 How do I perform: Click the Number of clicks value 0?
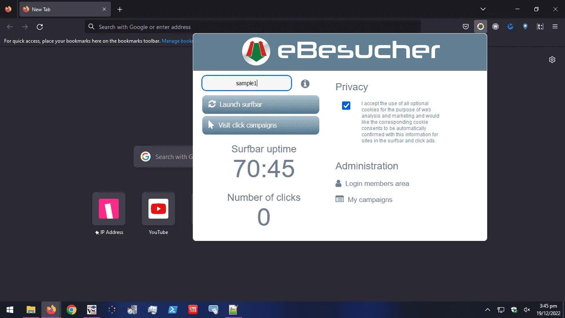[264, 217]
